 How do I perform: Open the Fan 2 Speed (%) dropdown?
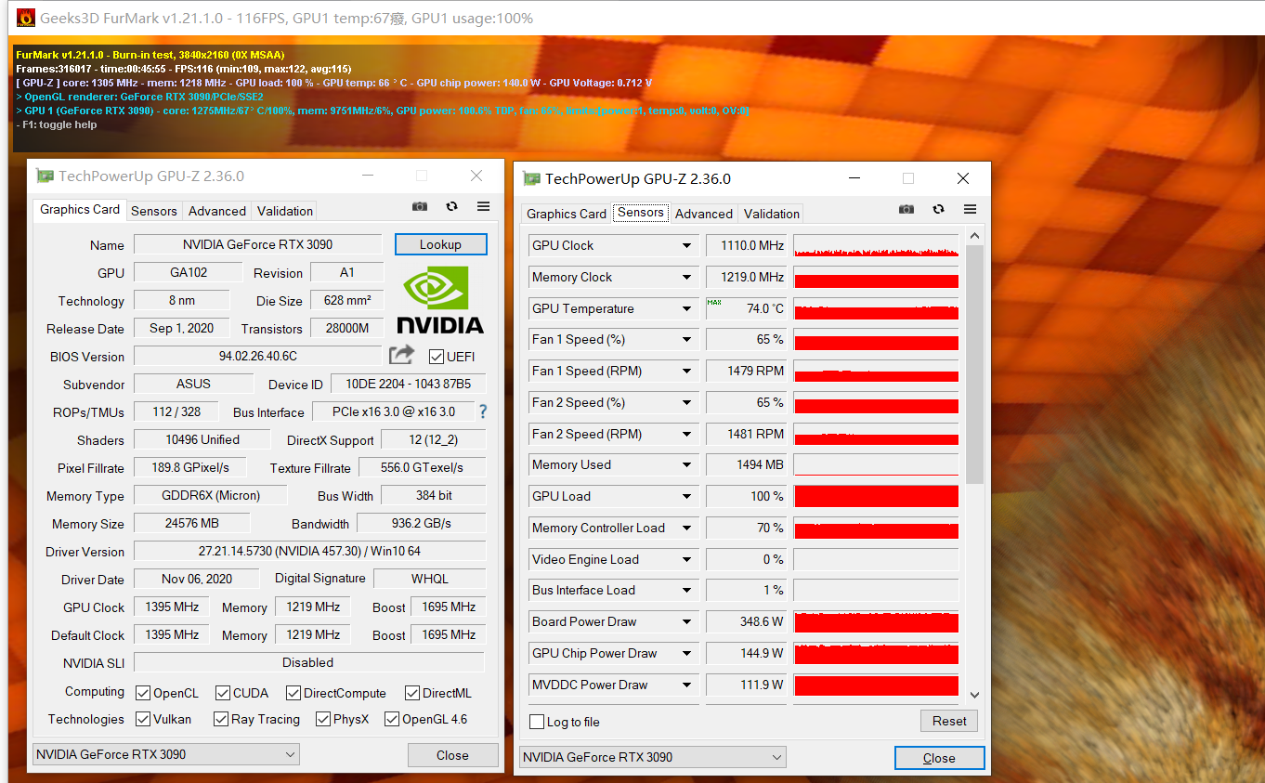pos(686,402)
